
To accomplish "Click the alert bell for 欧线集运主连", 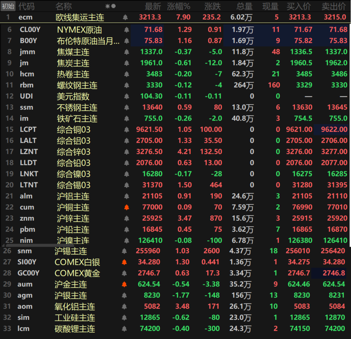I will tap(125, 17).
